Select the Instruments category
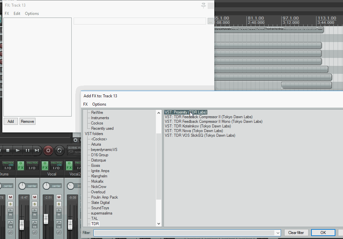The height and width of the screenshot is (239, 343). click(100, 118)
